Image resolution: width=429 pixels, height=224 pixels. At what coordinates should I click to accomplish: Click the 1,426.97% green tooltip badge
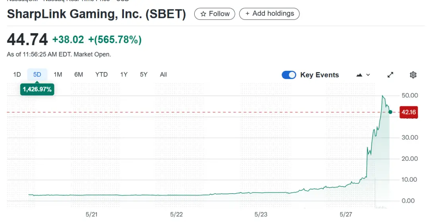point(37,89)
